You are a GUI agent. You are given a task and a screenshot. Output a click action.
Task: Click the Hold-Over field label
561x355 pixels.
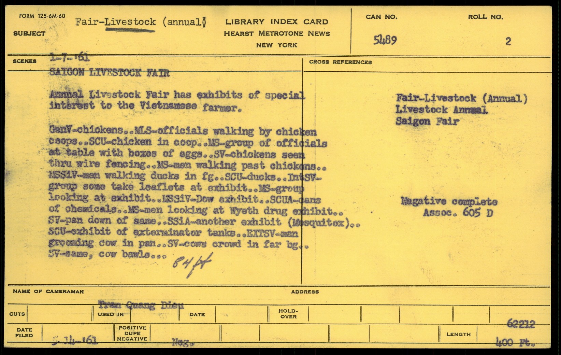pyautogui.click(x=288, y=314)
